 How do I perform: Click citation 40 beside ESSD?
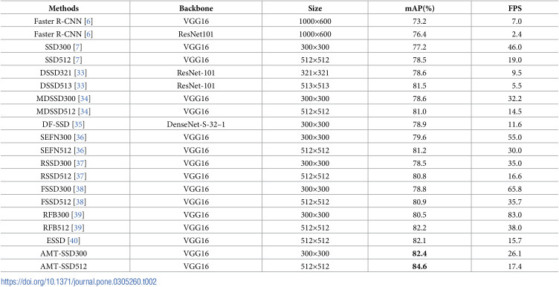point(74,241)
